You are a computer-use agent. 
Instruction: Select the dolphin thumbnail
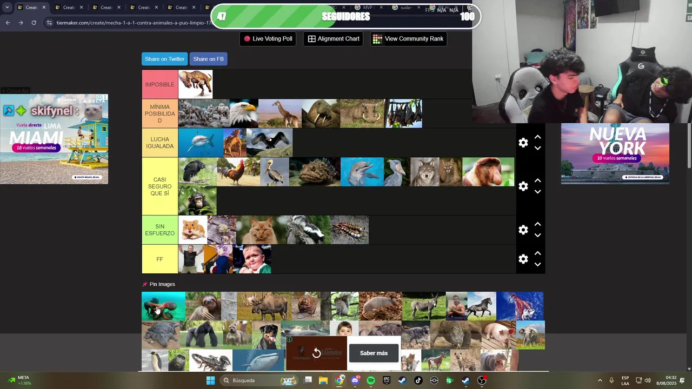[362, 172]
